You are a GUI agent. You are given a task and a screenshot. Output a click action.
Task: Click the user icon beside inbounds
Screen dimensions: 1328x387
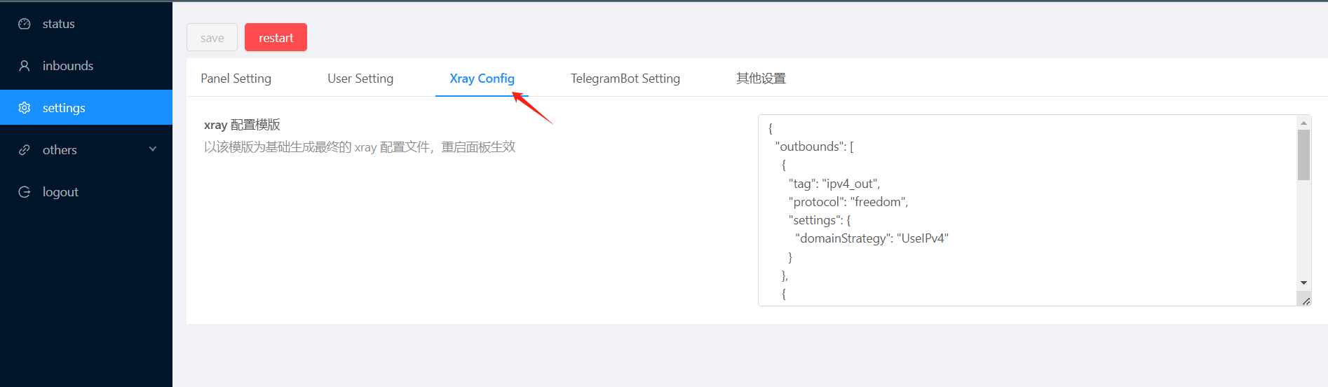tap(25, 66)
